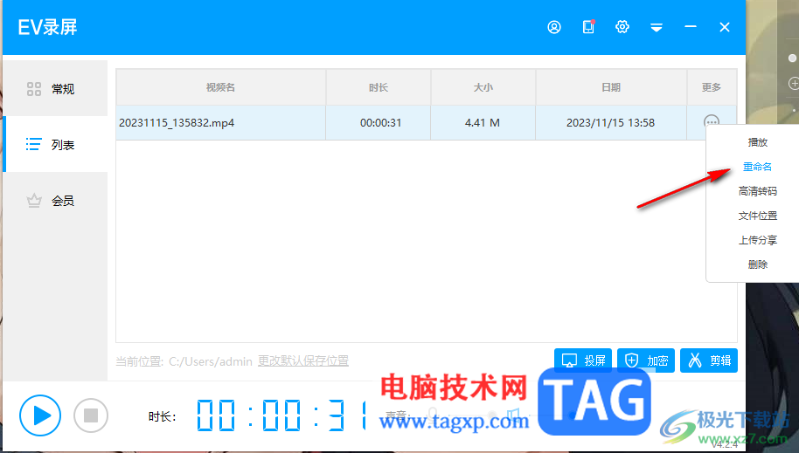Select the 4.41 M size cell
The height and width of the screenshot is (453, 799).
[483, 123]
